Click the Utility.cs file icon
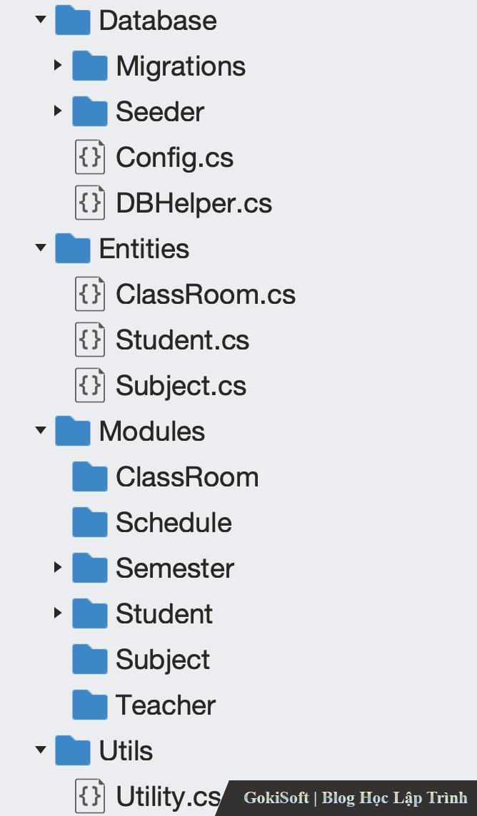477x816 pixels. [x=90, y=796]
